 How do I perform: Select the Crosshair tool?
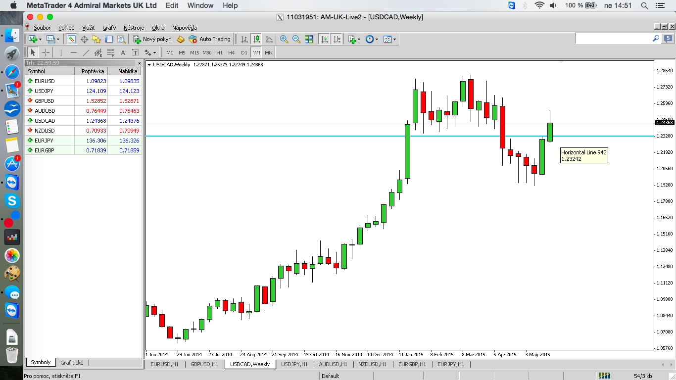pyautogui.click(x=46, y=52)
